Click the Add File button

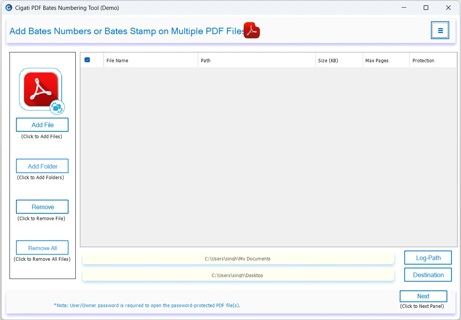click(42, 125)
